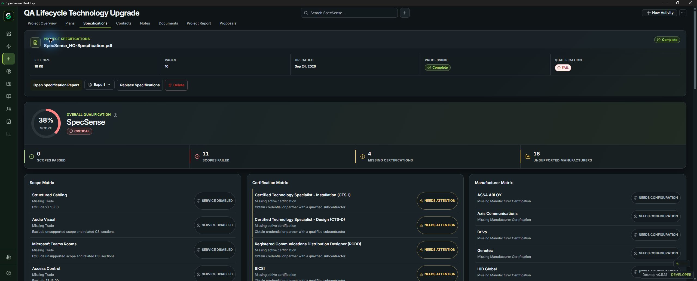Click the FAIL qualification badge
This screenshot has width=697, height=281.
click(x=563, y=68)
